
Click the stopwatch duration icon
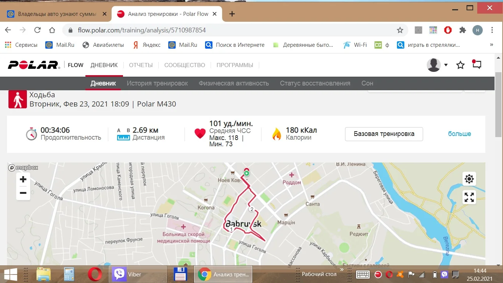(32, 134)
